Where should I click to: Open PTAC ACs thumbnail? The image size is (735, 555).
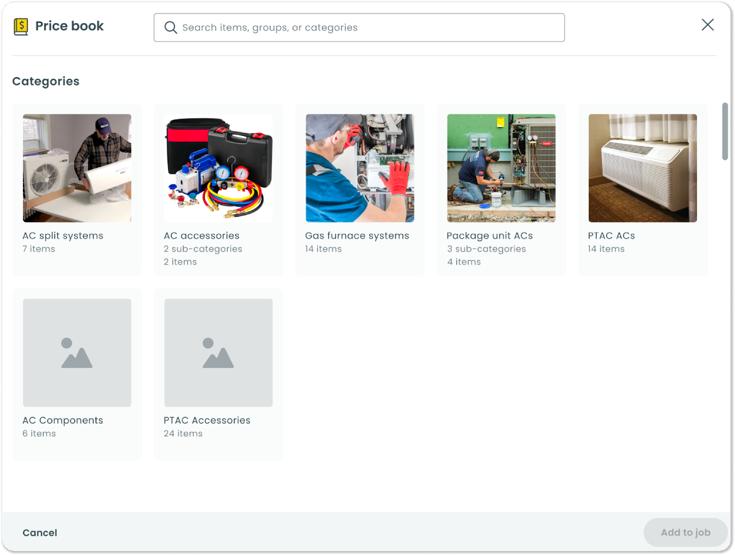click(643, 168)
